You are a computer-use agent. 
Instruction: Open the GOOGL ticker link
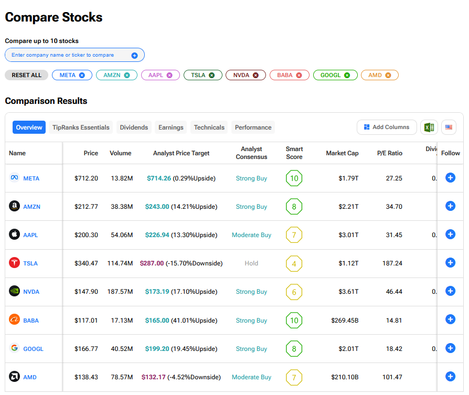[x=33, y=349]
